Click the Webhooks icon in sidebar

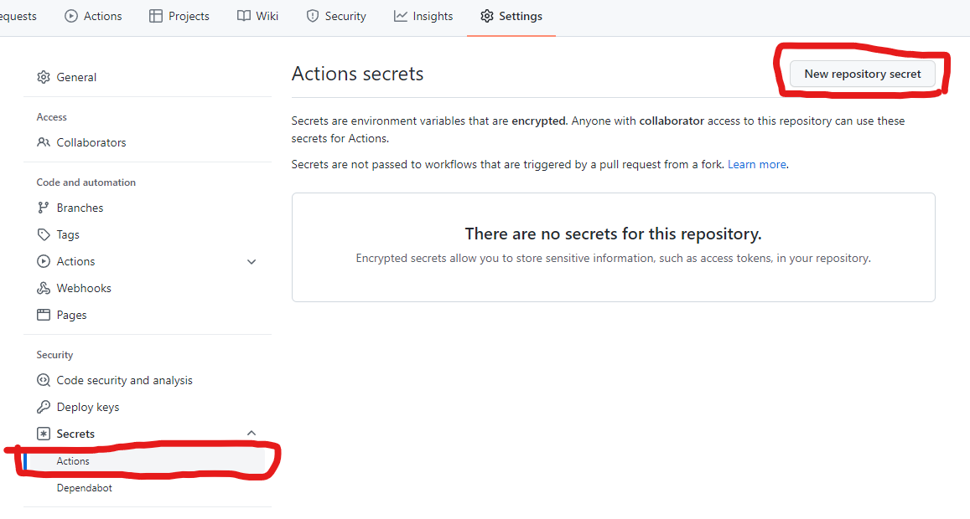click(x=44, y=288)
